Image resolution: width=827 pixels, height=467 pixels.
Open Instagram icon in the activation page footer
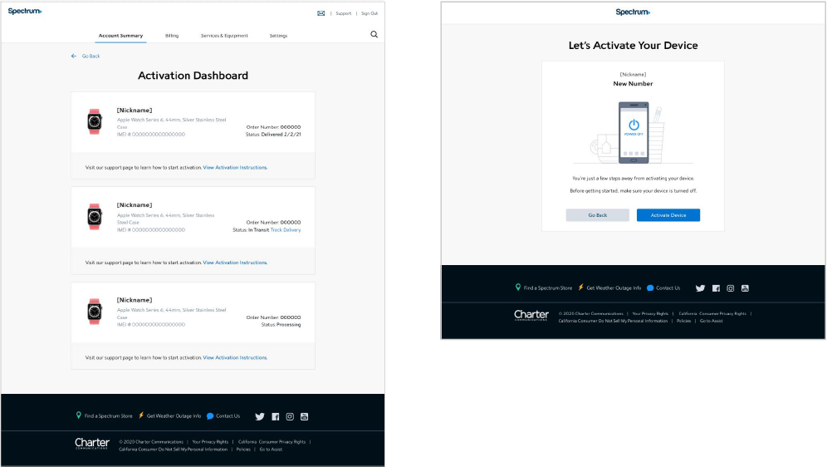click(730, 288)
